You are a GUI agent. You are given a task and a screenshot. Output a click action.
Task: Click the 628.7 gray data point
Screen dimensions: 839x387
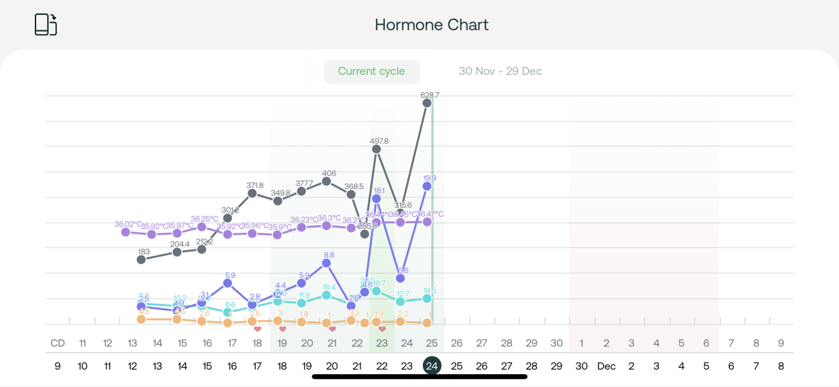tap(426, 102)
